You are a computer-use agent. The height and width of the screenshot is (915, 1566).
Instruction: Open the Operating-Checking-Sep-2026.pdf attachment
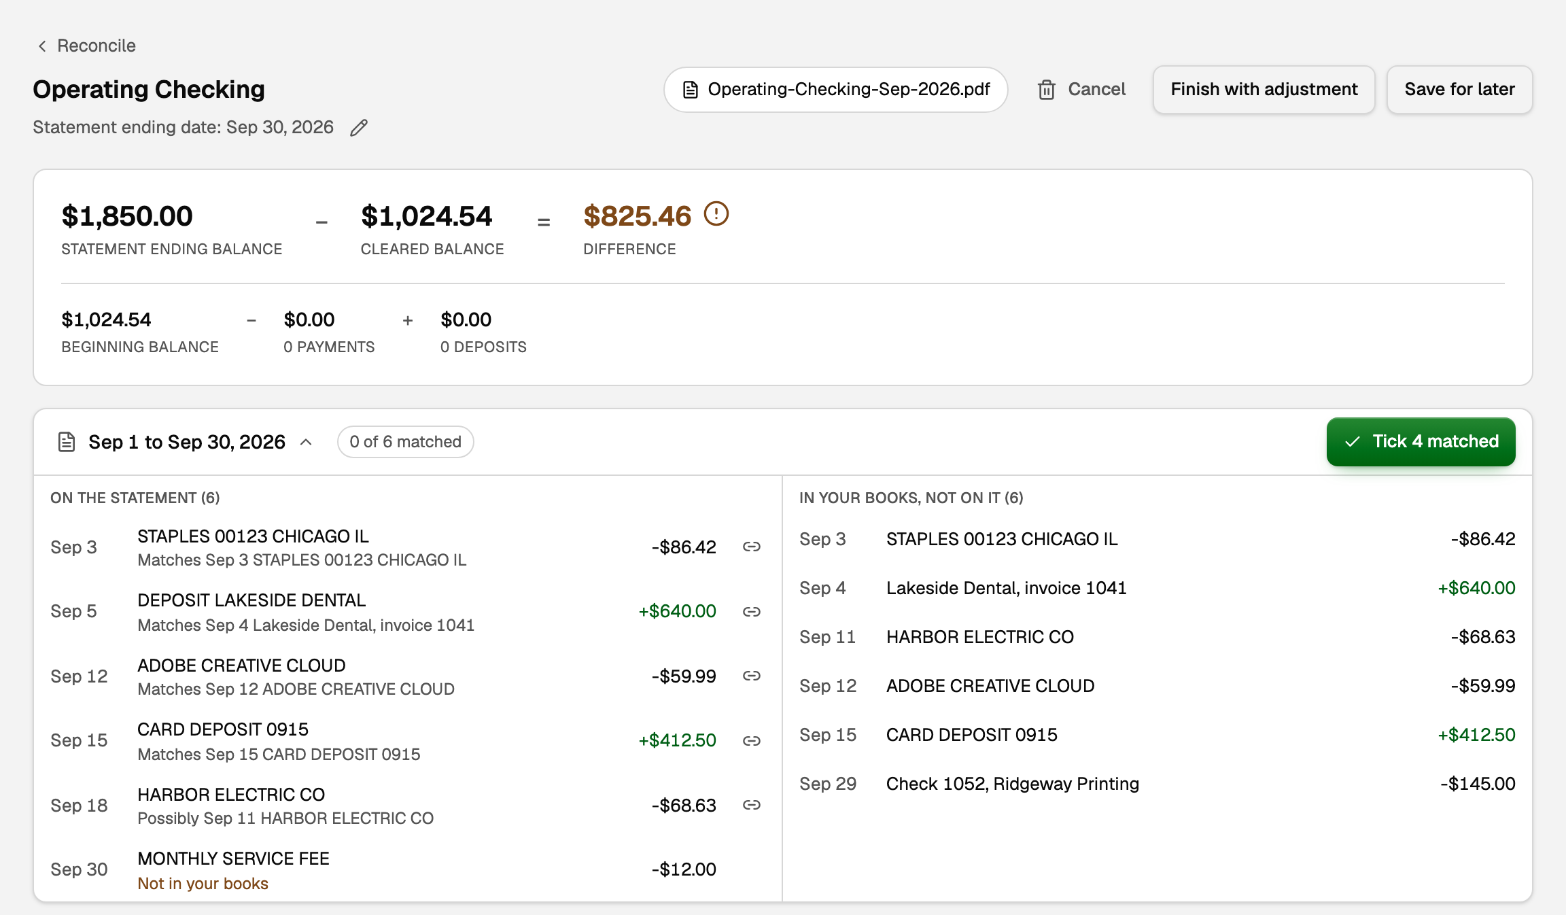(835, 90)
